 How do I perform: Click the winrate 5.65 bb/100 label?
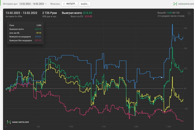pyautogui.click(x=168, y=13)
